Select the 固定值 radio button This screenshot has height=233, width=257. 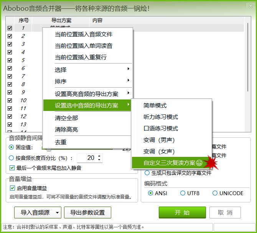tap(11, 147)
